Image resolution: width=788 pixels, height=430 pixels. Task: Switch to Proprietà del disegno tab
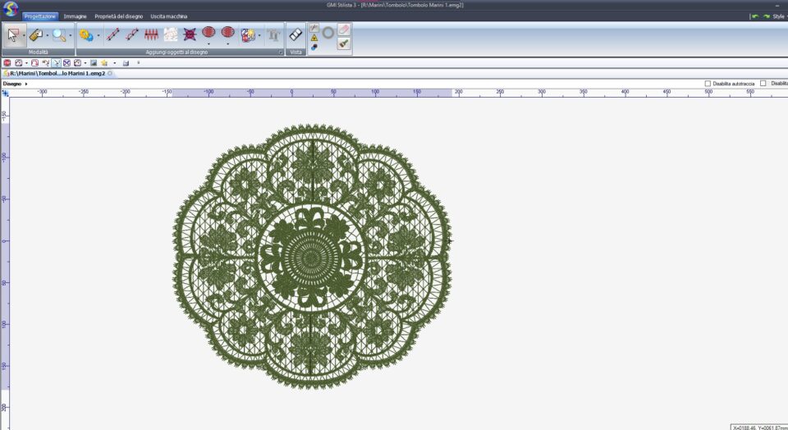118,16
